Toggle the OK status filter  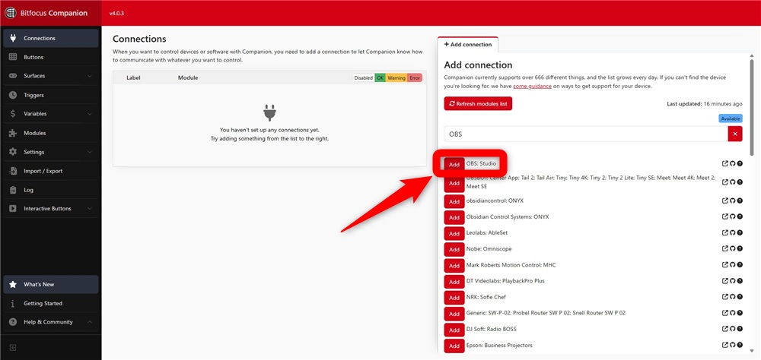380,77
